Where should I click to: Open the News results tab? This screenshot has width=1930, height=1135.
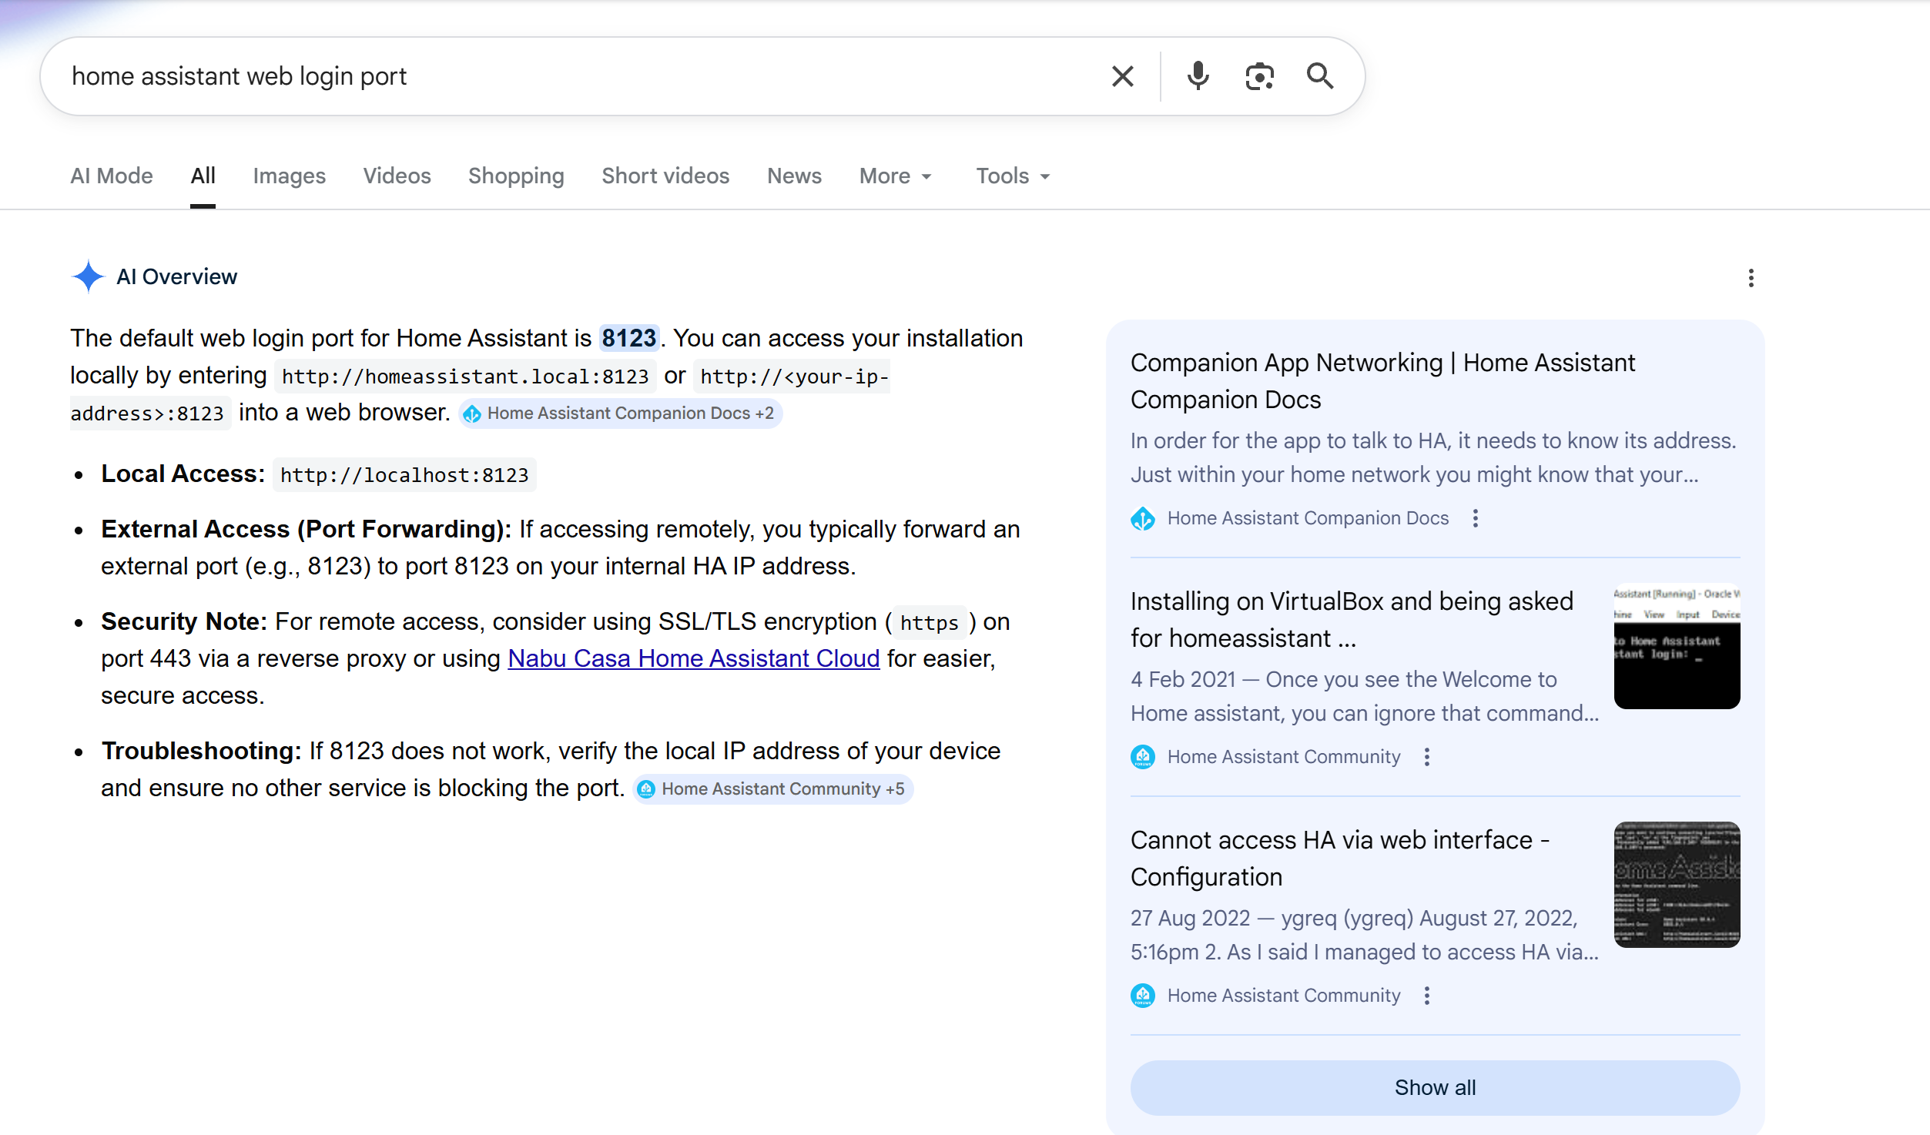[794, 176]
